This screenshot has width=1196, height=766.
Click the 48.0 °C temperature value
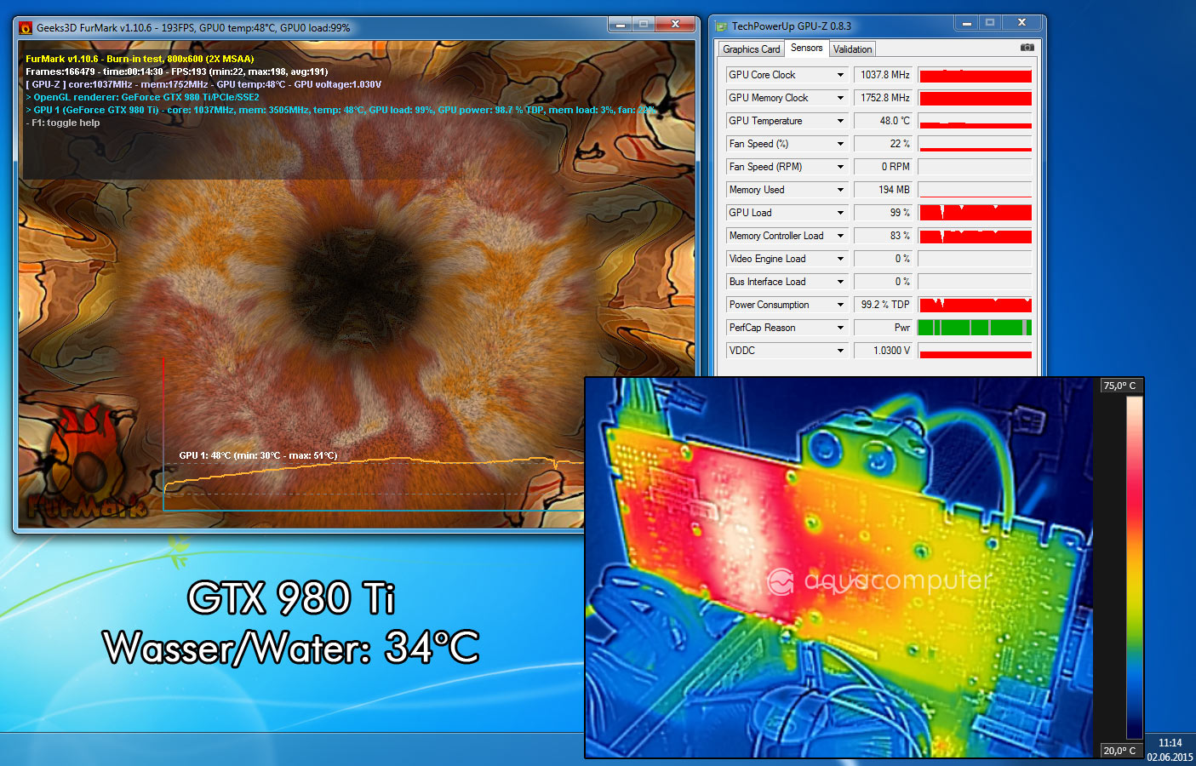pyautogui.click(x=884, y=121)
